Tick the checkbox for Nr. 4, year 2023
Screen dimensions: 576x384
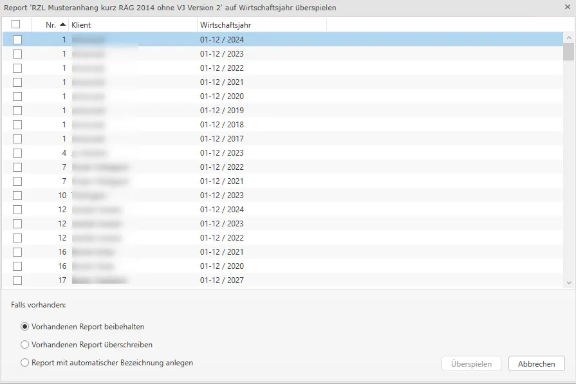(17, 153)
